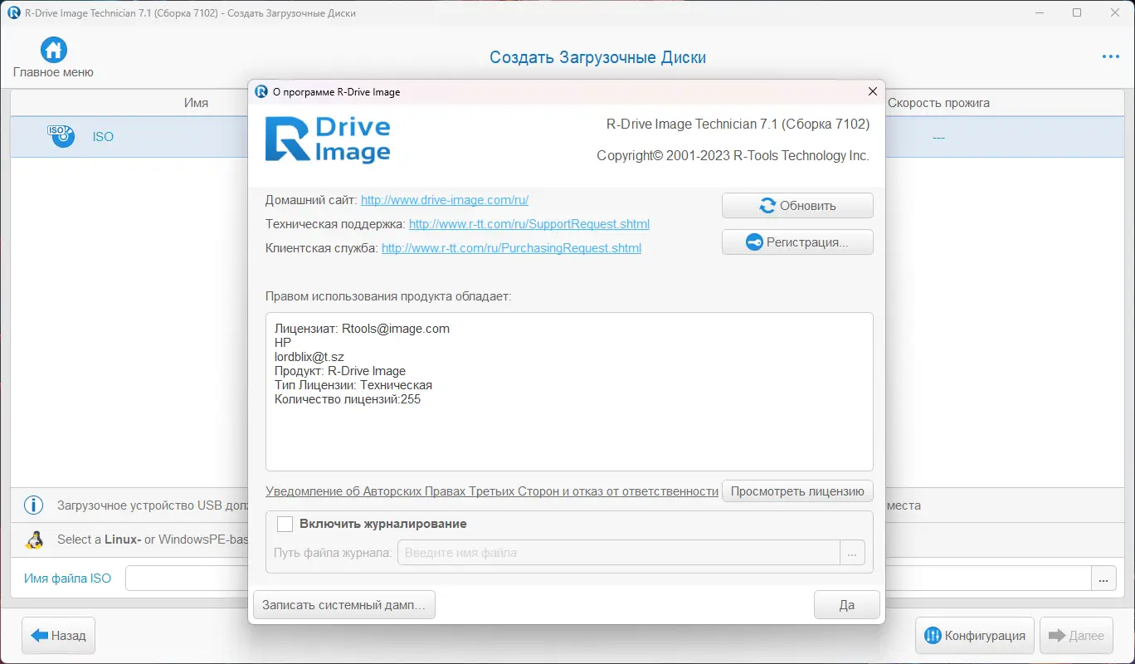Close the About R-Drive Image dialog
Screen dimensions: 1135x664
872,92
